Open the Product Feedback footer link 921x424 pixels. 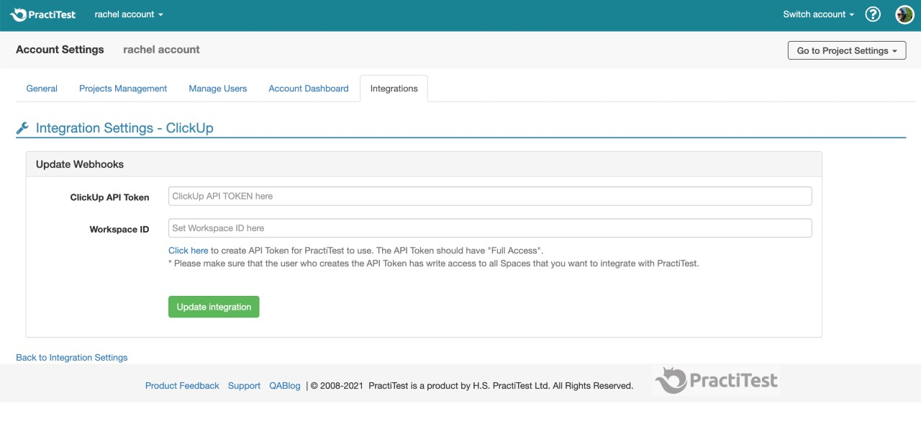[x=182, y=386]
